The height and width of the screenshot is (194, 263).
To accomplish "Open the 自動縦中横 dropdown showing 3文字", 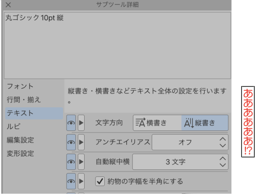I will click(180, 162).
